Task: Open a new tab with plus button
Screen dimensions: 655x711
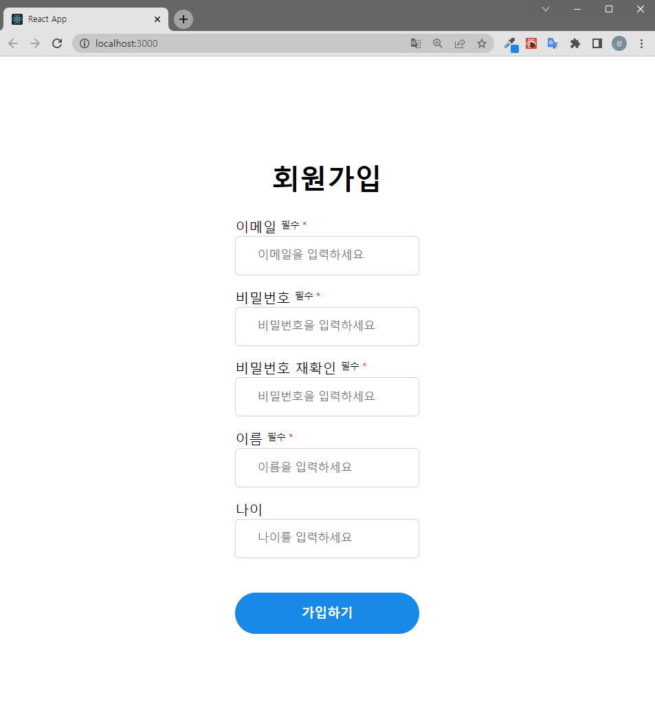Action: click(184, 19)
